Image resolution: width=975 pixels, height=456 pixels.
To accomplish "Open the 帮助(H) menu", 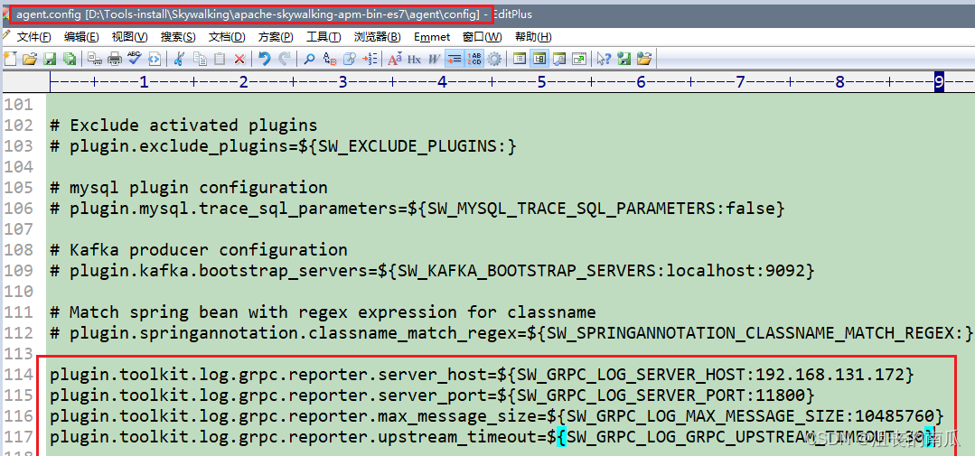I will pos(533,37).
